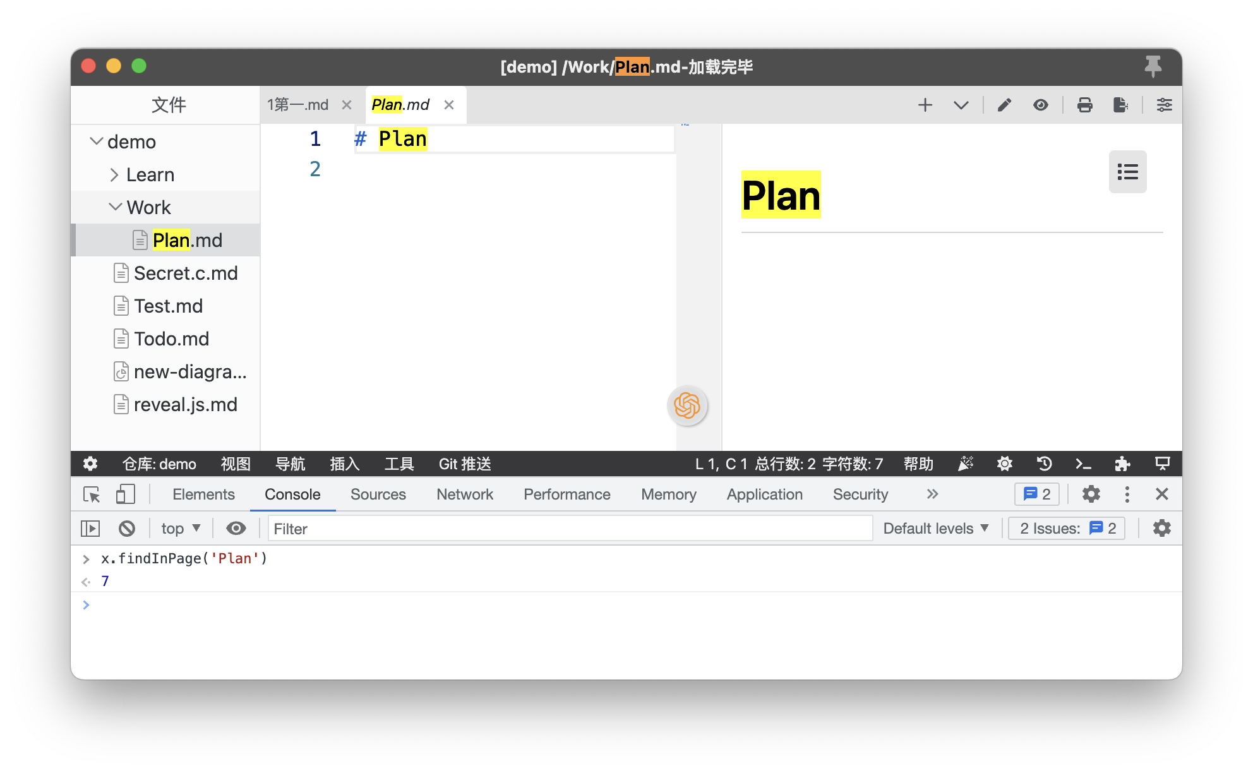Open the table of contents outline button
The height and width of the screenshot is (773, 1253).
pos(1127,172)
